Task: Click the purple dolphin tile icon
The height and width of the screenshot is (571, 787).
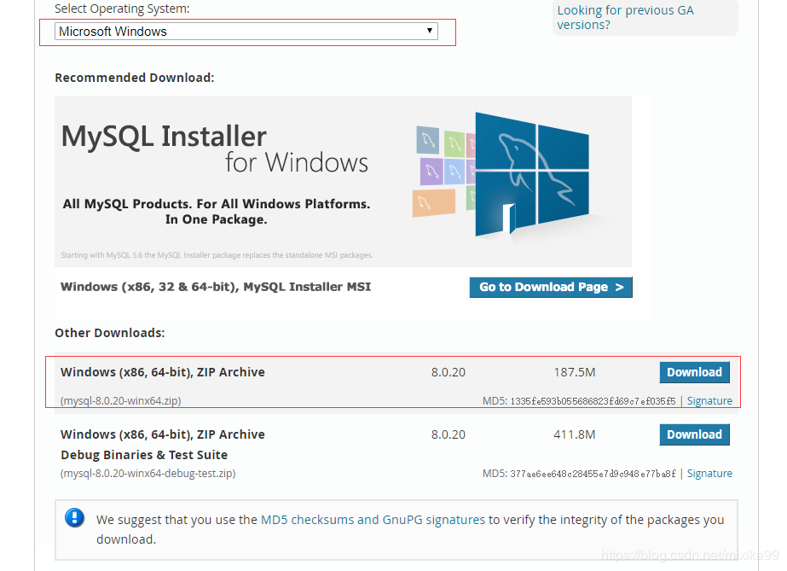Action: pos(431,172)
